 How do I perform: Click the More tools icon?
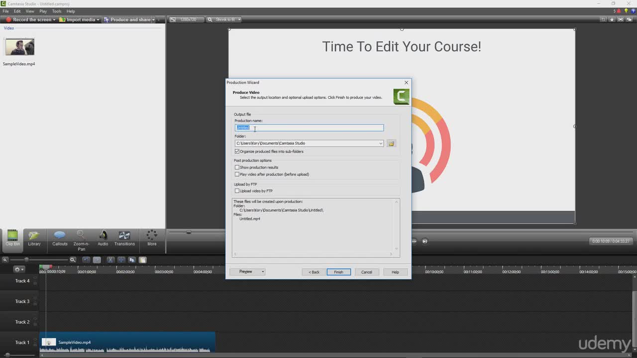pyautogui.click(x=152, y=238)
